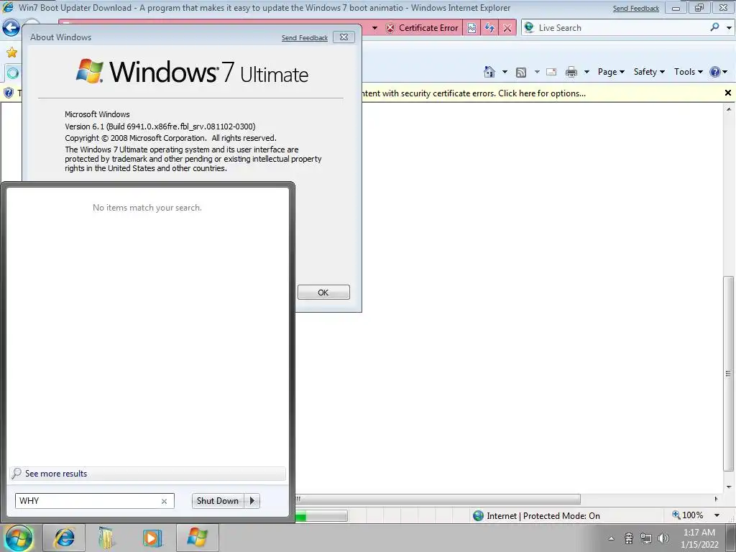Open the Safety menu
Viewport: 736px width, 552px height.
(x=649, y=72)
